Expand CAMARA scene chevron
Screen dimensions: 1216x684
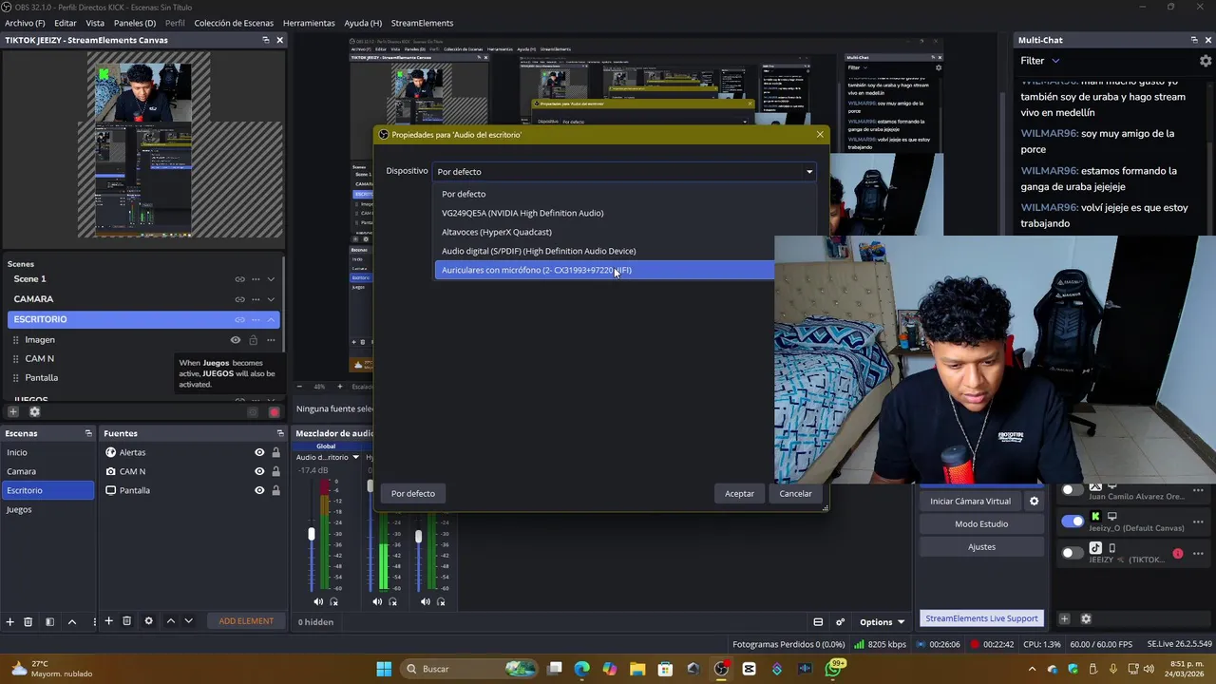click(271, 299)
